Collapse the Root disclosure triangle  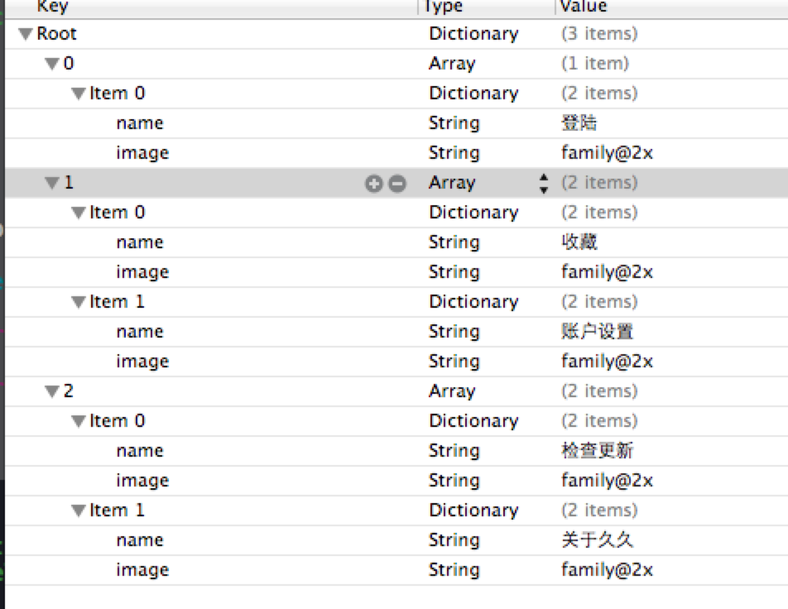tap(26, 34)
